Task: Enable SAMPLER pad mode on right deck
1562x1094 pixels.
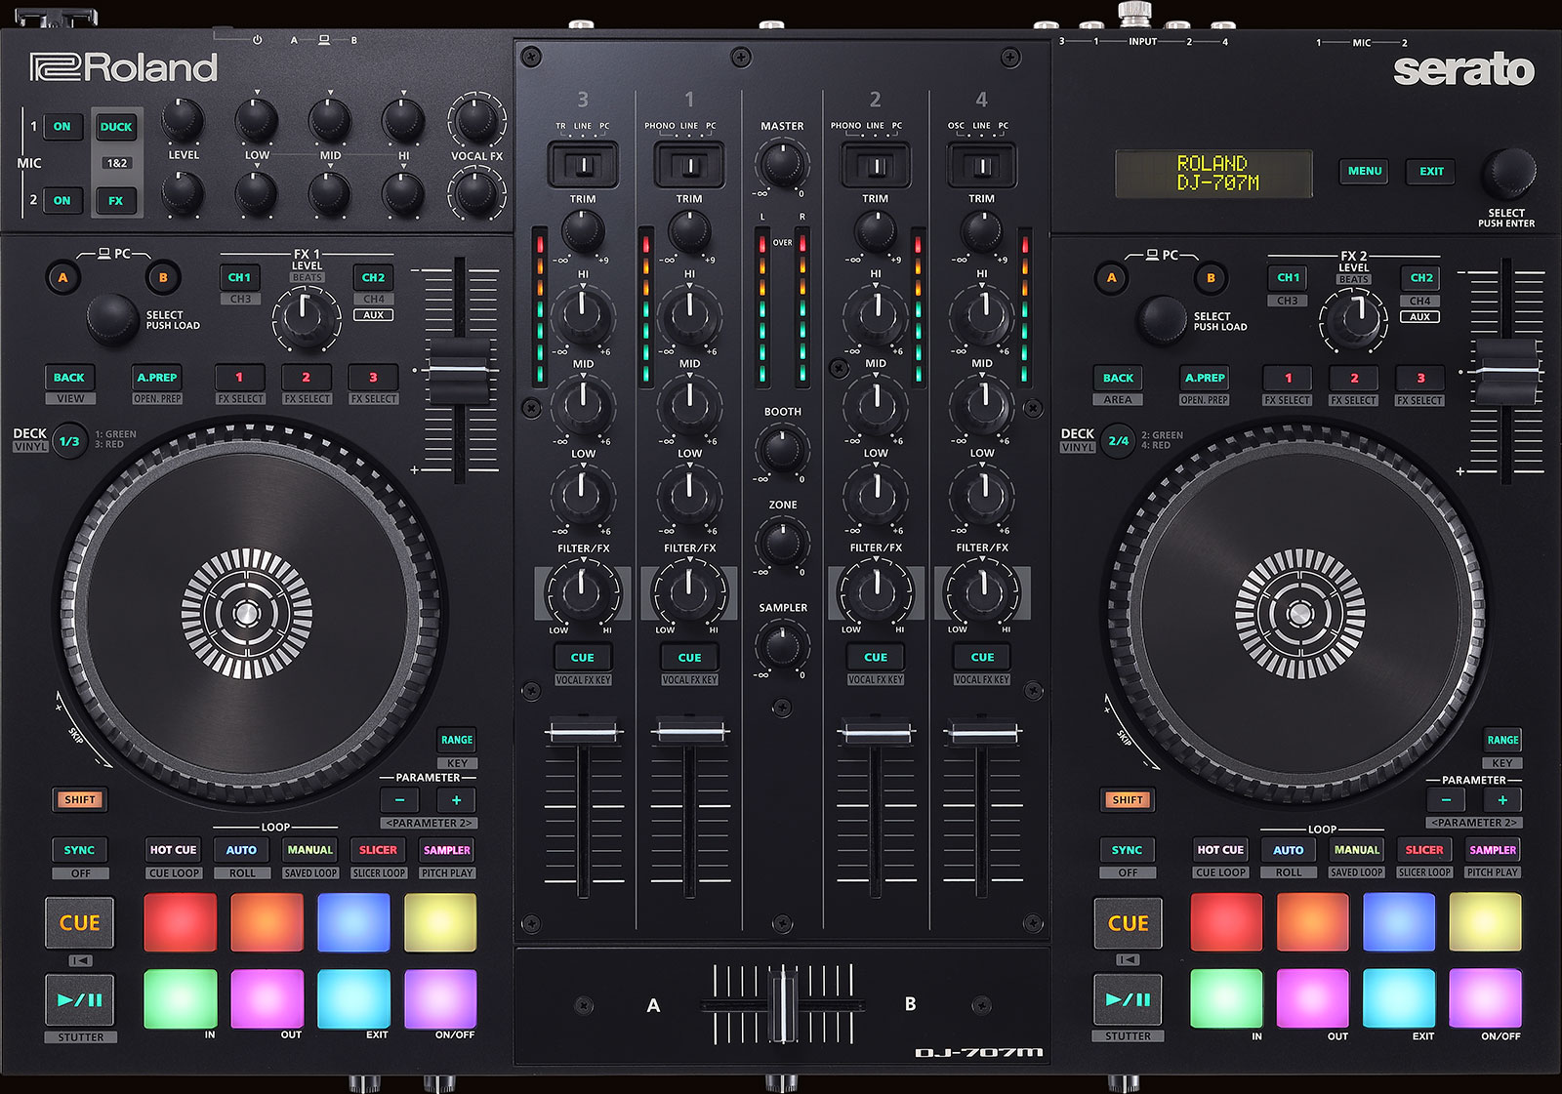Action: click(x=1493, y=850)
